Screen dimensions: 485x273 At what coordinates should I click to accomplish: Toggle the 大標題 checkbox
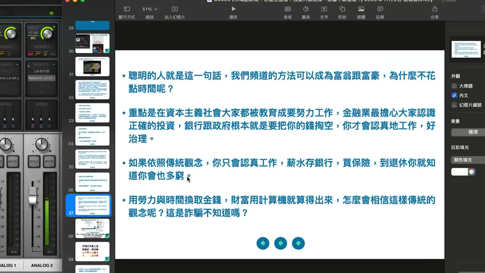pyautogui.click(x=454, y=86)
